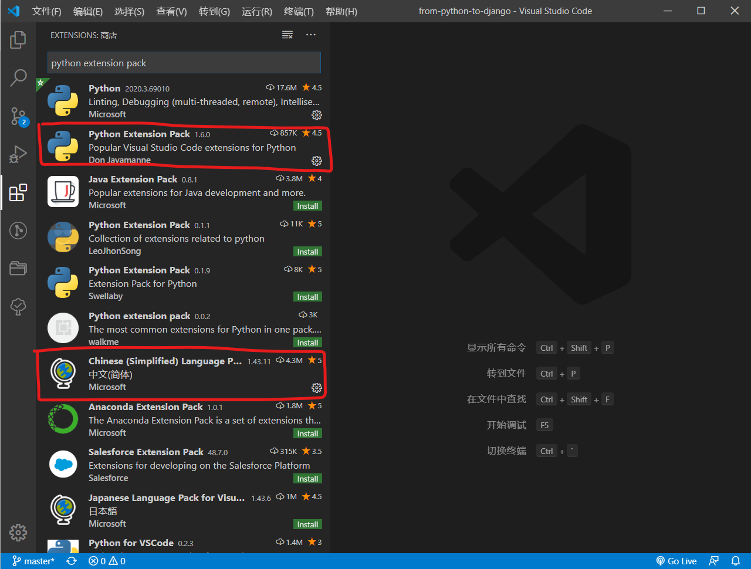
Task: Synchronize changes icon in status bar
Action: coord(72,561)
